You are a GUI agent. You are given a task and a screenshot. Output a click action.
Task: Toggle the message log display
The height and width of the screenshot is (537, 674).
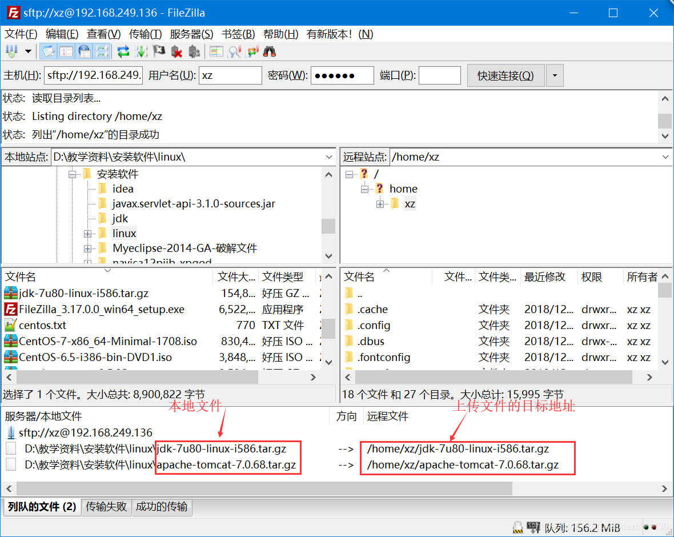click(x=48, y=51)
